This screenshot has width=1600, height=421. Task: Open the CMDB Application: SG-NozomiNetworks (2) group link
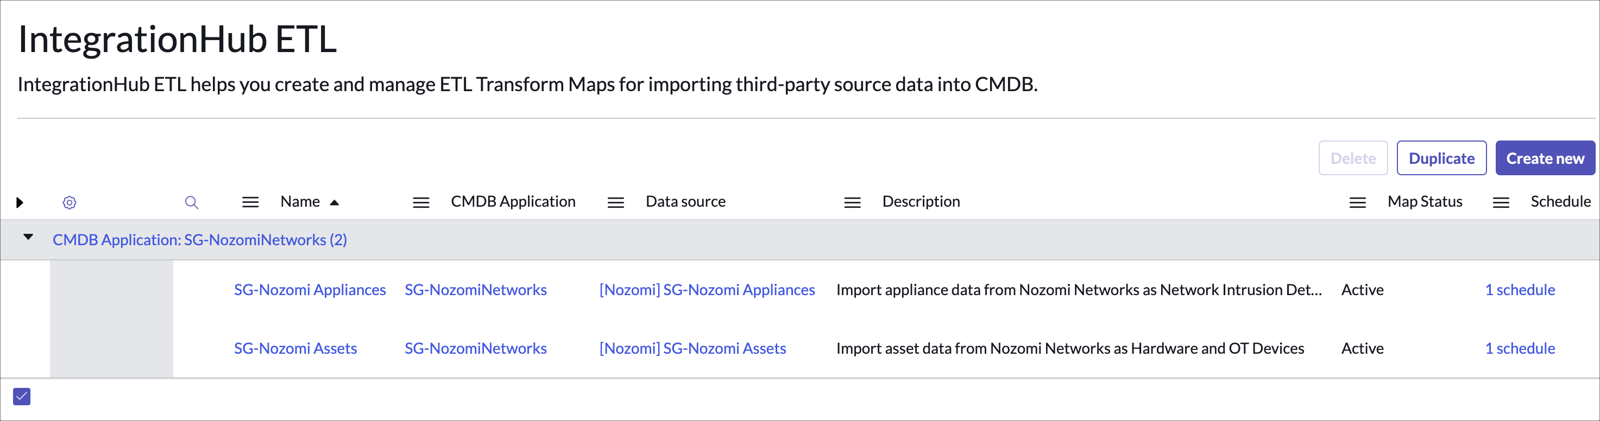tap(199, 239)
